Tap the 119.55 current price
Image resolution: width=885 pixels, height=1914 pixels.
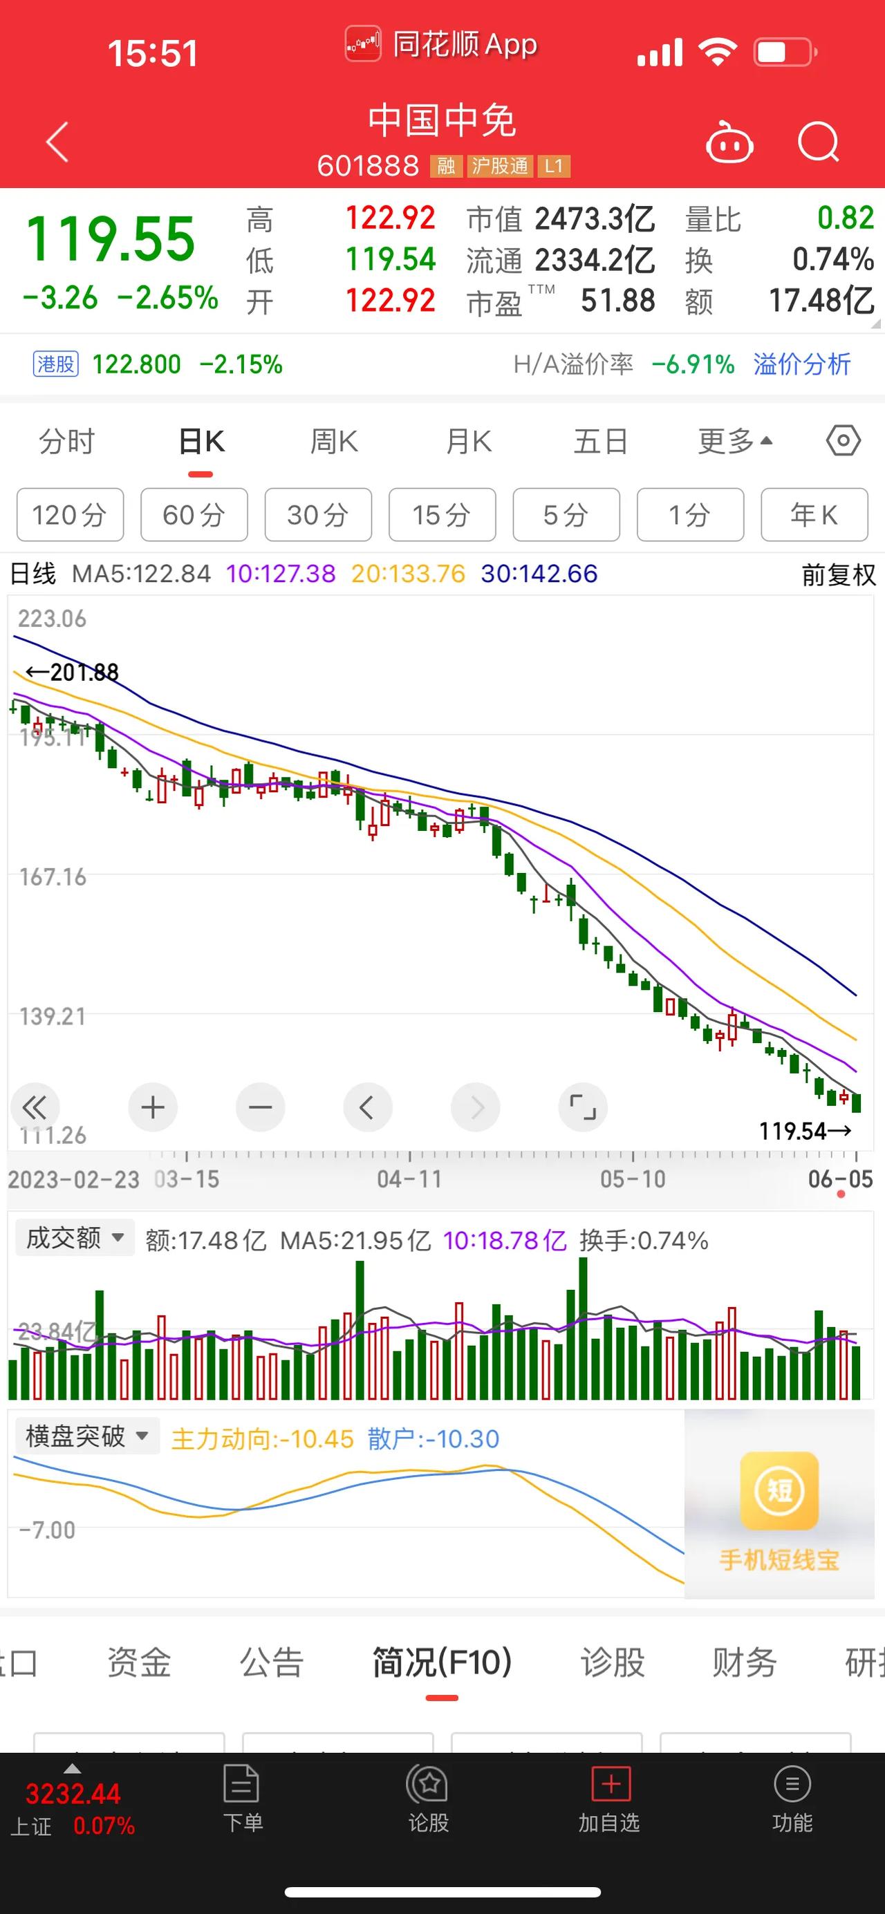tap(110, 239)
